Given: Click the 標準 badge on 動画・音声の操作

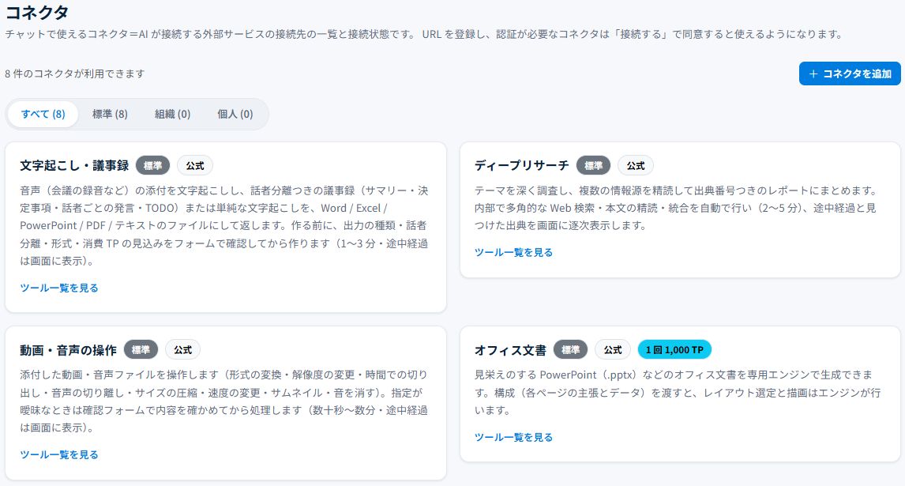Looking at the screenshot, I should tap(141, 349).
